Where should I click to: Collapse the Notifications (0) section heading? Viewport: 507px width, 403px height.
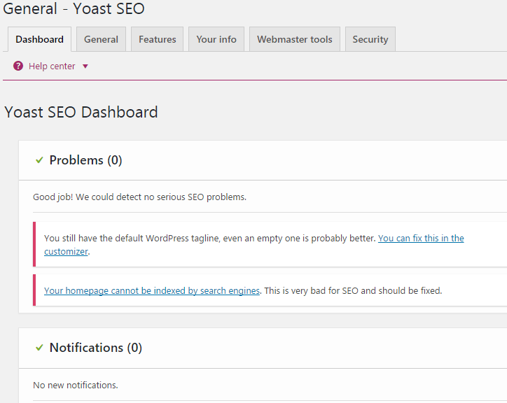(95, 348)
